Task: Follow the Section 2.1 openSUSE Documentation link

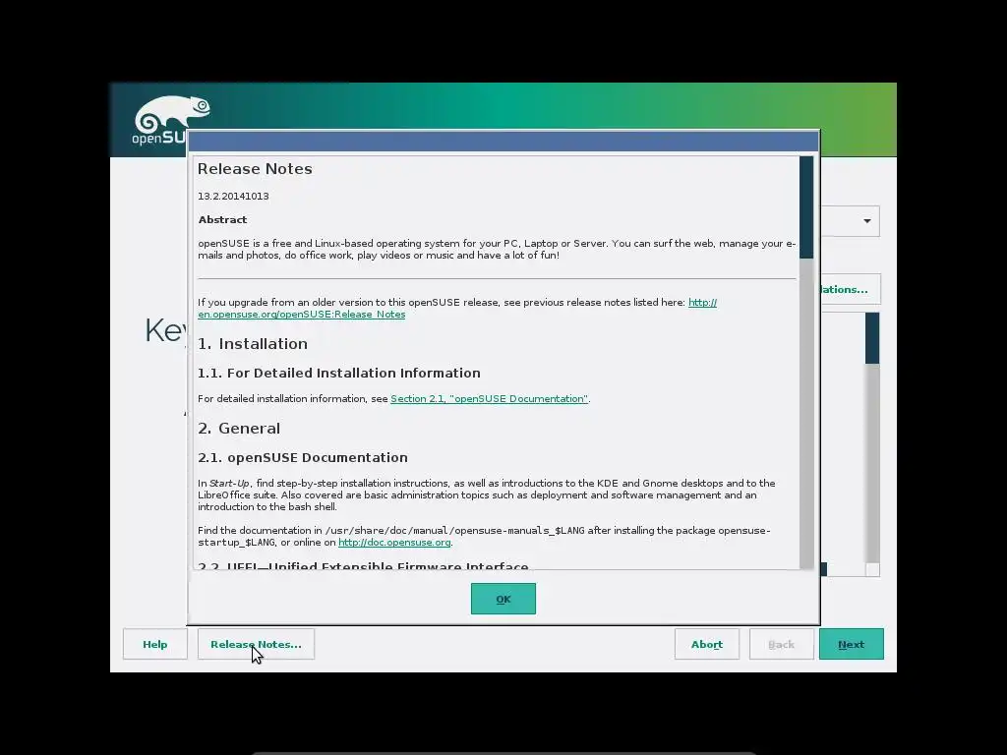Action: pyautogui.click(x=490, y=399)
